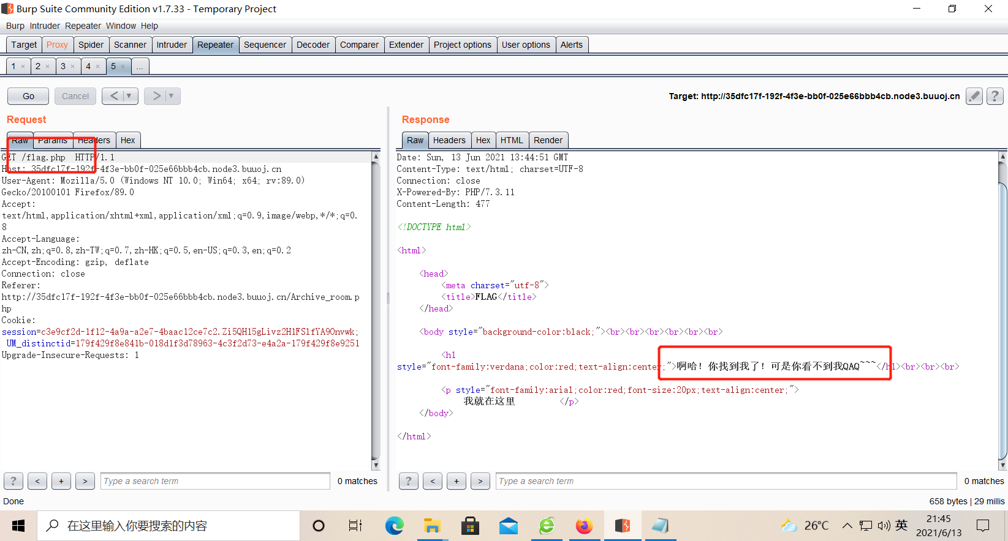This screenshot has height=541, width=1008.
Task: Go to next response search match
Action: (480, 481)
